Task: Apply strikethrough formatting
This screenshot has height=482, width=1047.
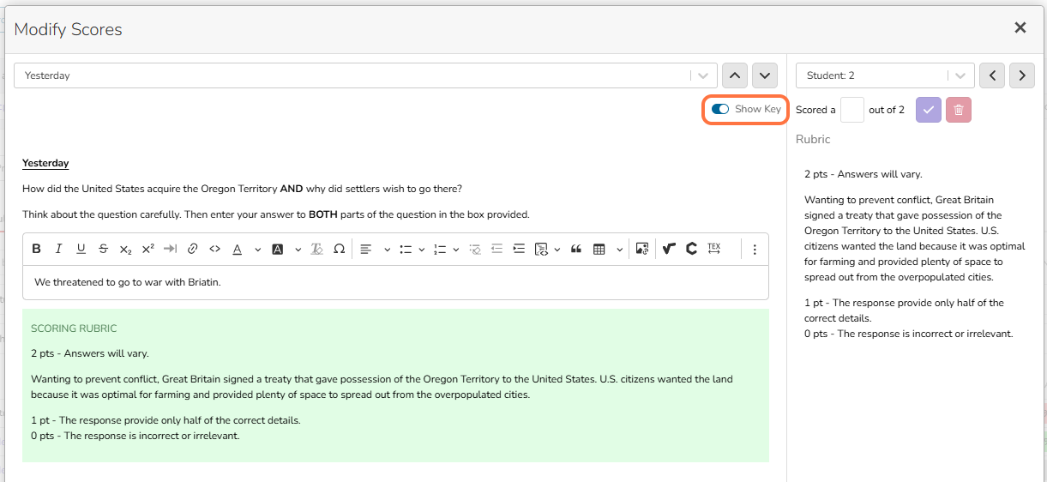Action: pos(103,249)
